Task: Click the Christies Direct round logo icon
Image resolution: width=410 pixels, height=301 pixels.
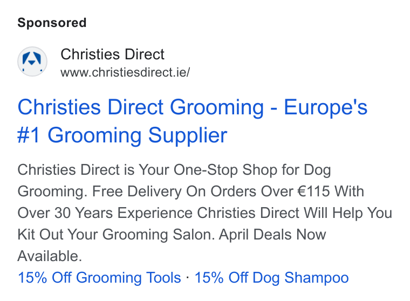Action: point(32,61)
